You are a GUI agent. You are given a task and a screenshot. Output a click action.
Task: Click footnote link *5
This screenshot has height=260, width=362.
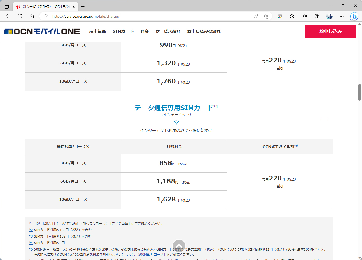(31, 249)
